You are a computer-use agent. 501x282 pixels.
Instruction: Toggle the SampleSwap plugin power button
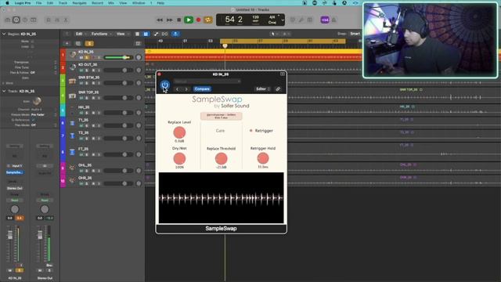165,85
